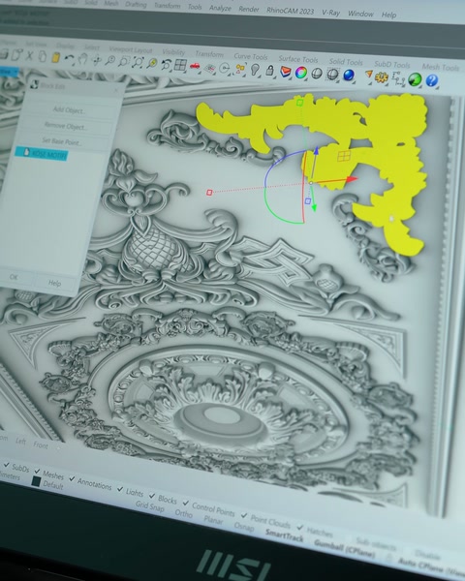
Task: Open the Render menu
Action: (248, 10)
